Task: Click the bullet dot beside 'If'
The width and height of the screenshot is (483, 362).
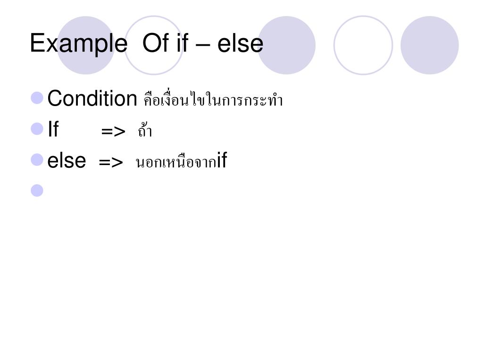Action: point(37,129)
